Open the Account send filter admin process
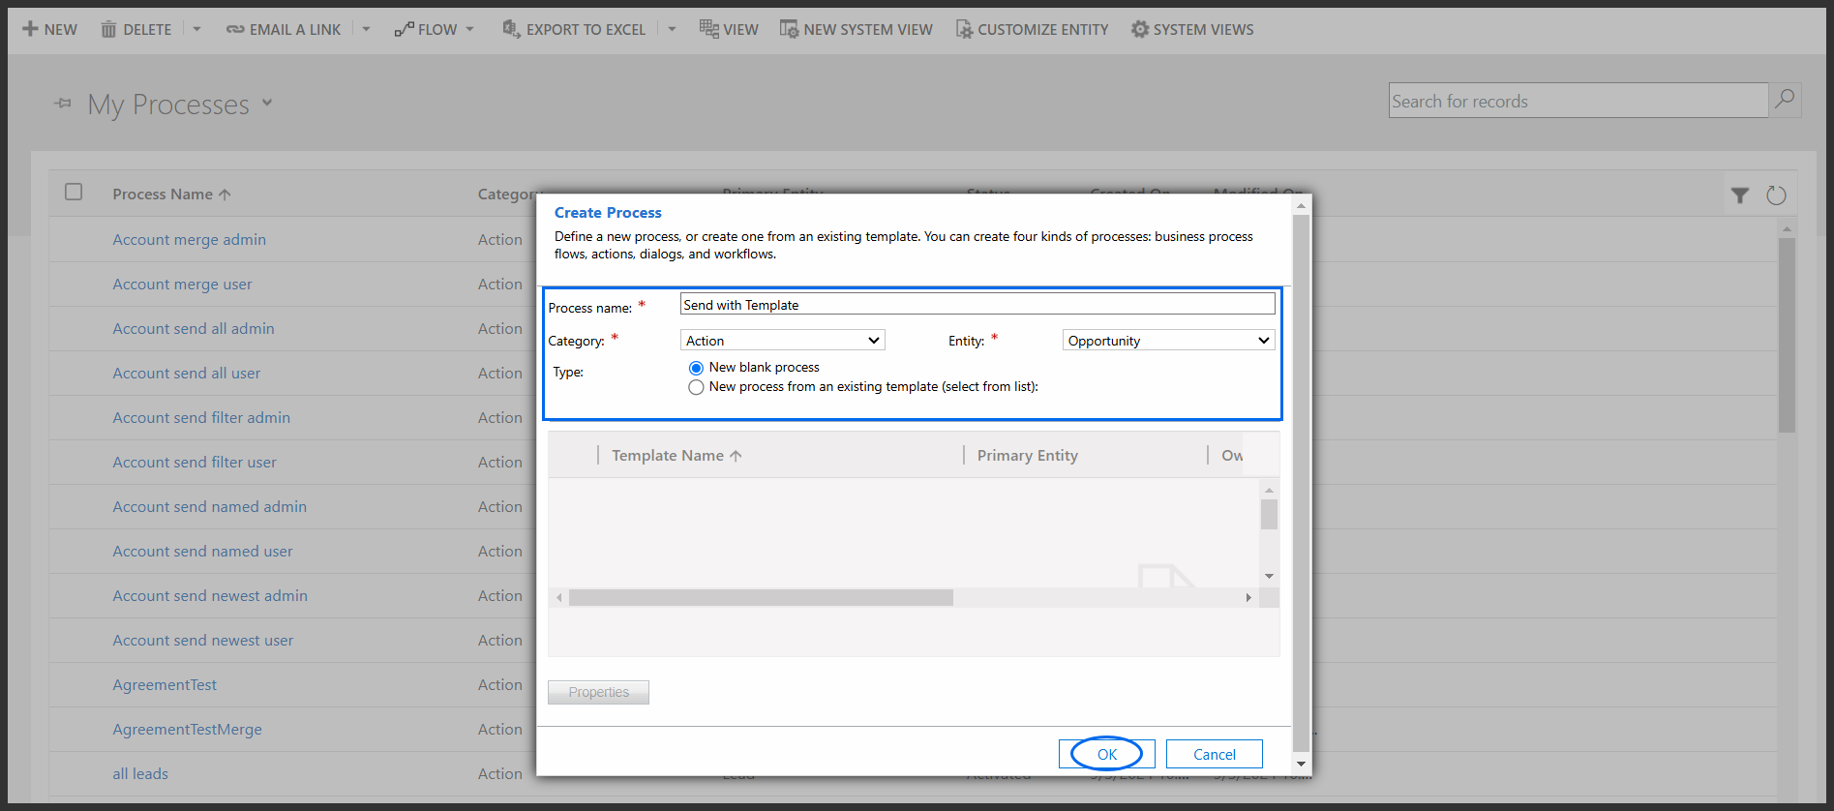 pos(201,418)
